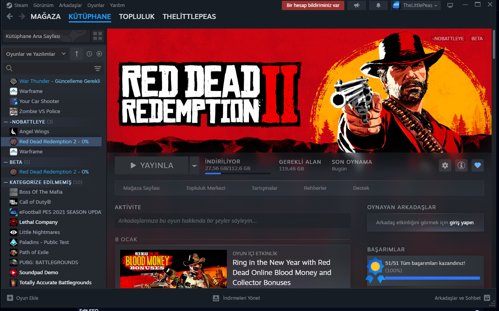Click the Lethal Company game icon
This screenshot has width=499, height=311.
tap(14, 222)
